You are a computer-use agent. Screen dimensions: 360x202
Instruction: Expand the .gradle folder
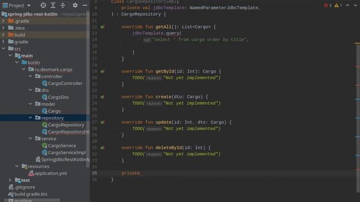3,21
